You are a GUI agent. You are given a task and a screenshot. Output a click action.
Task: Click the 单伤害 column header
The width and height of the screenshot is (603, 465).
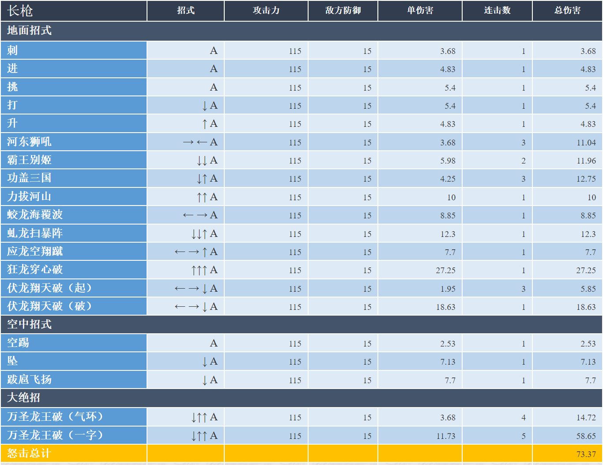[420, 11]
